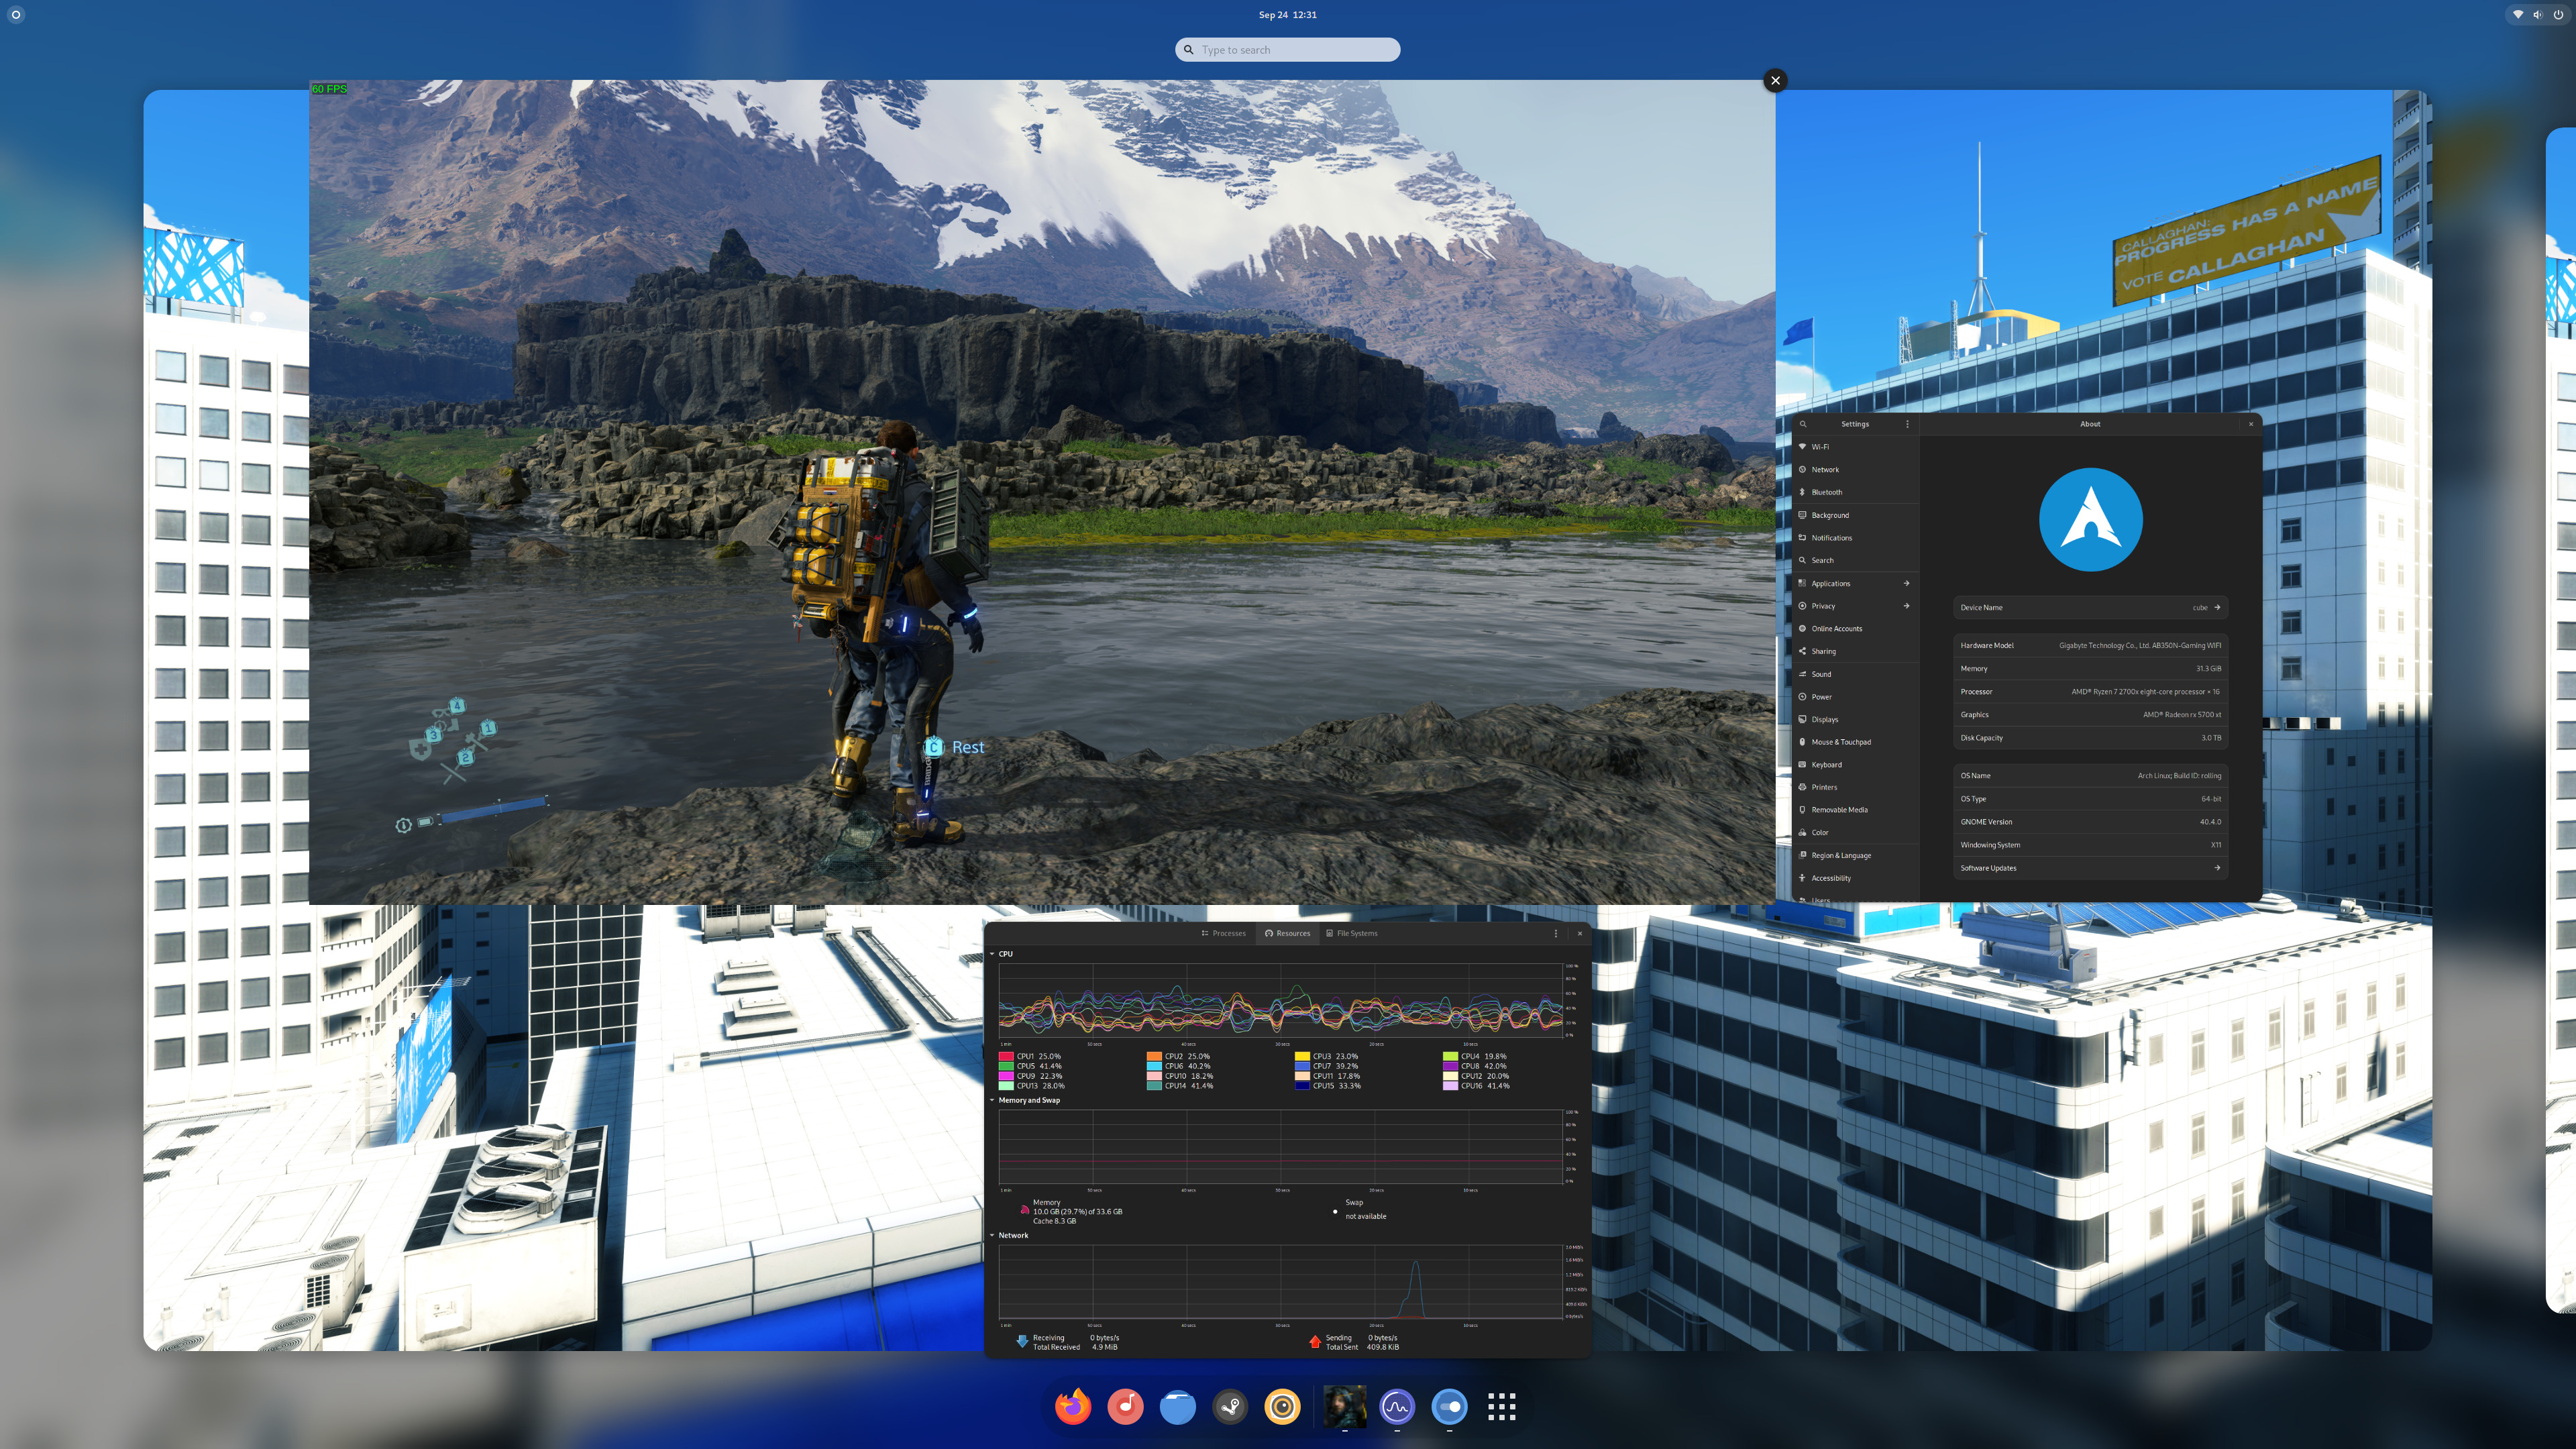Click the CPU16 lavender color swatch
The image size is (2576, 1449).
click(1450, 1086)
